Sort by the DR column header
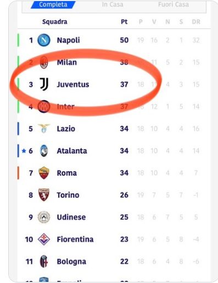This screenshot has width=218, height=283. (x=196, y=22)
